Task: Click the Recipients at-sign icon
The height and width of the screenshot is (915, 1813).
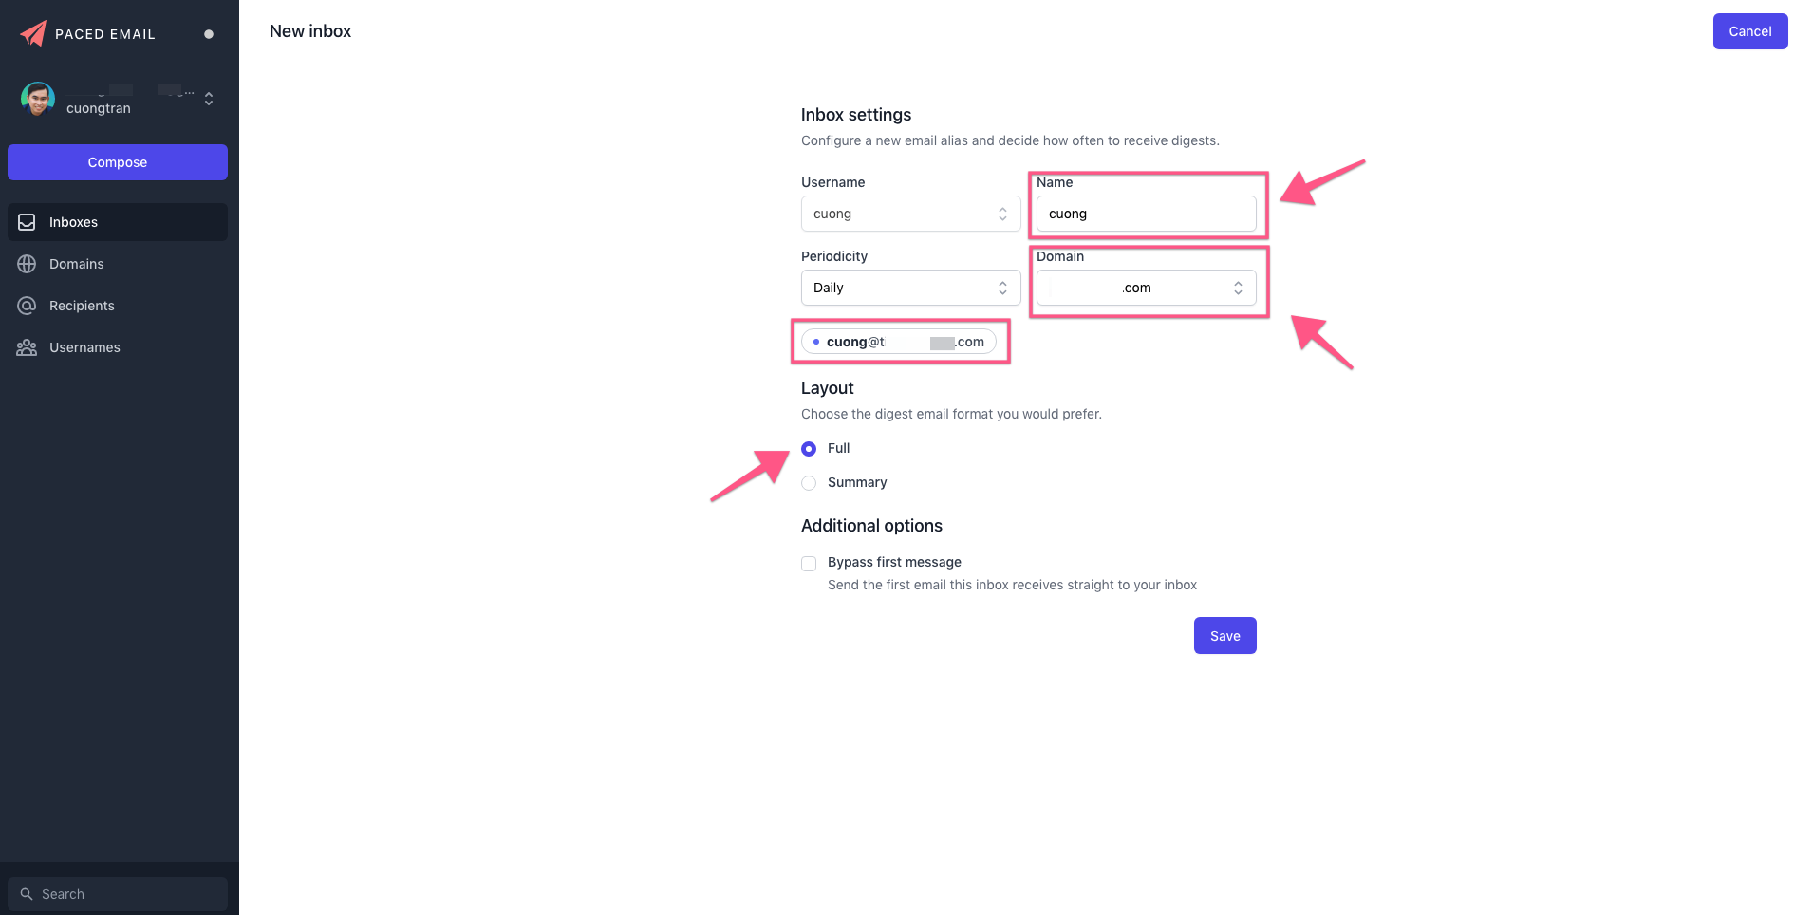Action: pyautogui.click(x=27, y=306)
